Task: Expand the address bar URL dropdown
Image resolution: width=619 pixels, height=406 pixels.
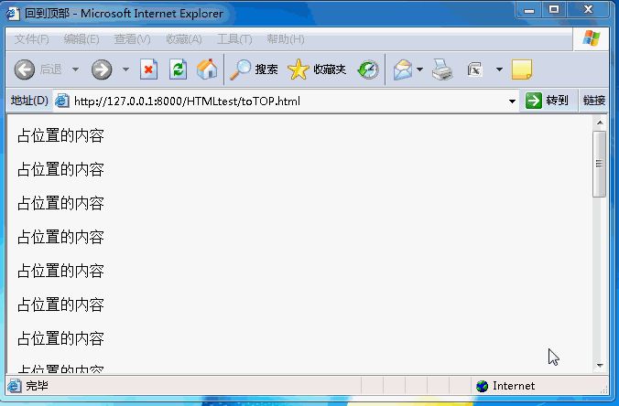Action: pos(512,101)
